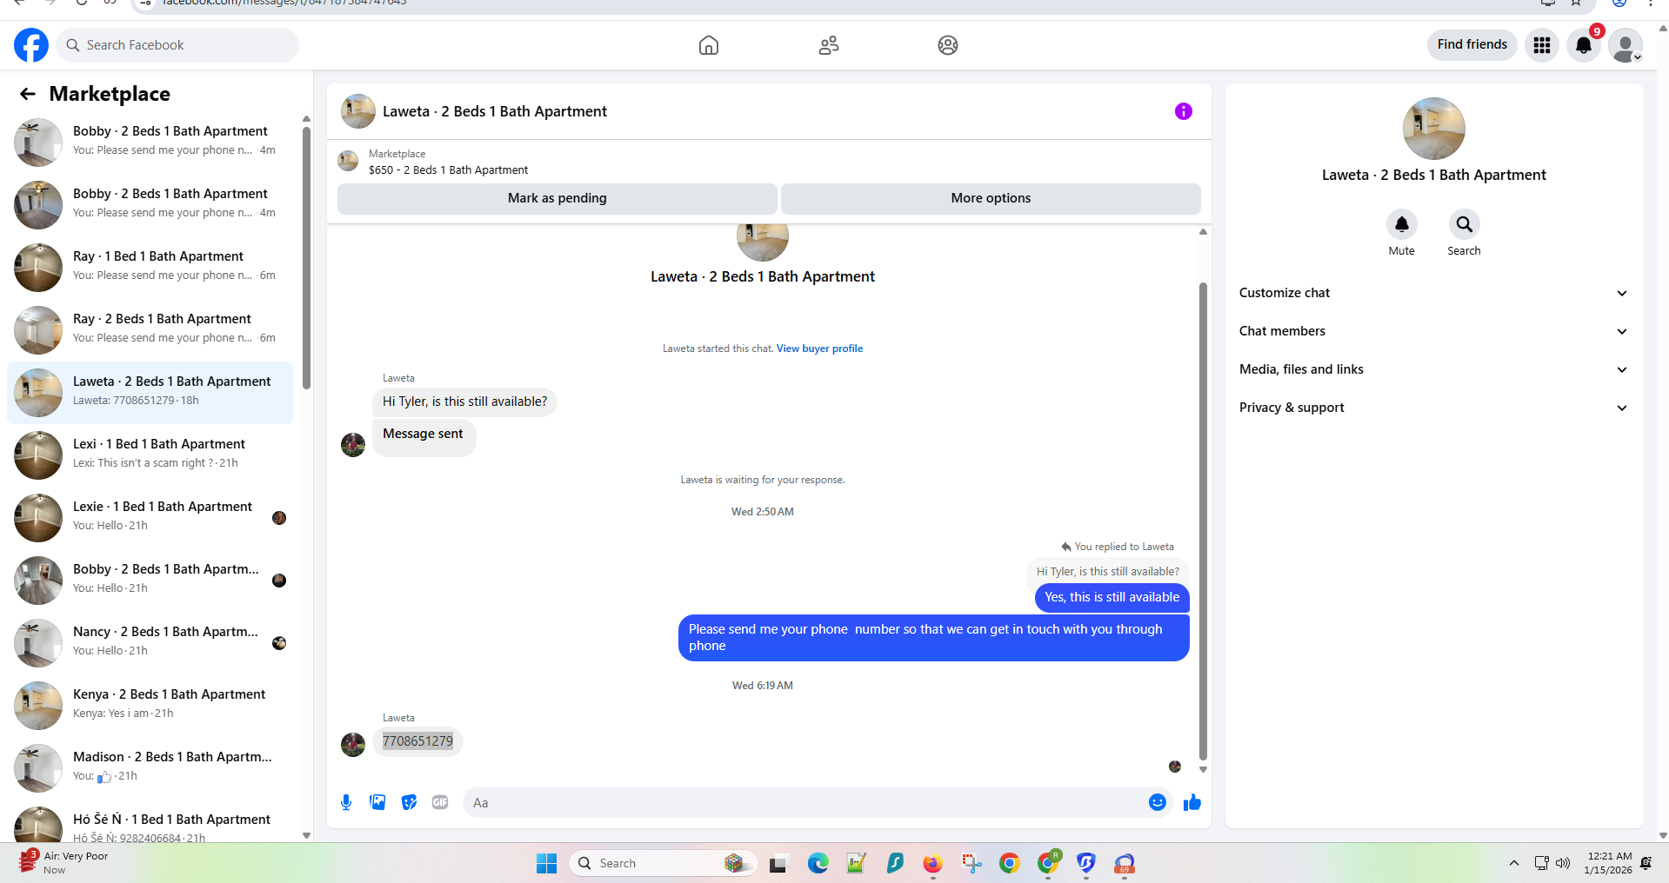The image size is (1669, 883).
Task: Open the View buyer profile link
Action: (x=819, y=349)
